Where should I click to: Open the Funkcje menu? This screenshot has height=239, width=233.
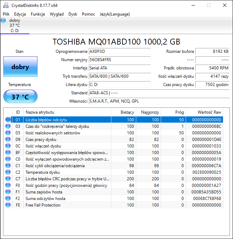[38, 14]
